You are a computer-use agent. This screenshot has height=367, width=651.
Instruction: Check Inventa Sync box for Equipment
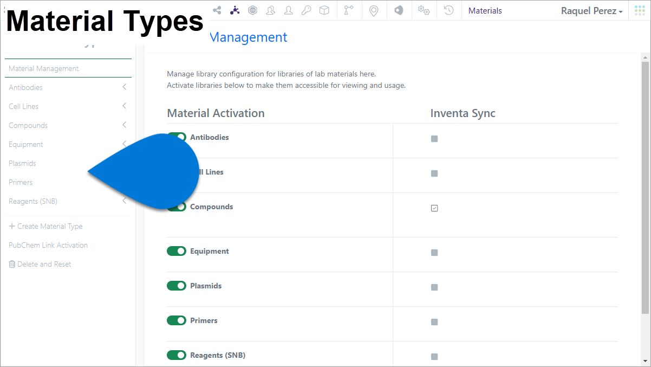click(x=434, y=253)
